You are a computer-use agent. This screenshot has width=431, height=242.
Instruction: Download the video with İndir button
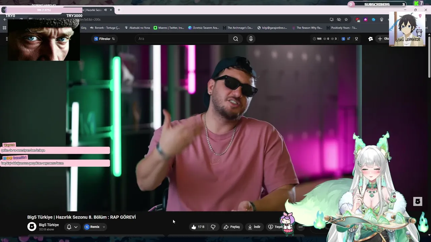point(254,227)
